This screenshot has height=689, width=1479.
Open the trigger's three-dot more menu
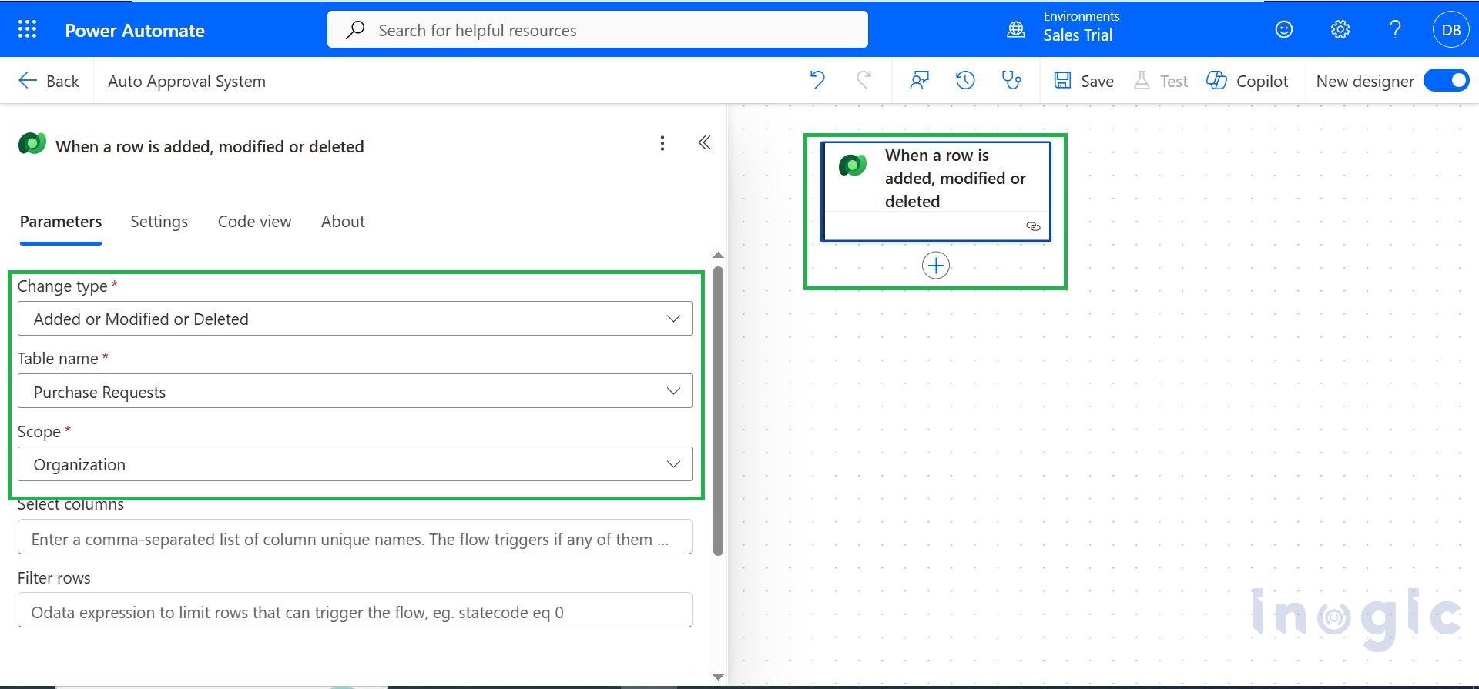point(662,143)
